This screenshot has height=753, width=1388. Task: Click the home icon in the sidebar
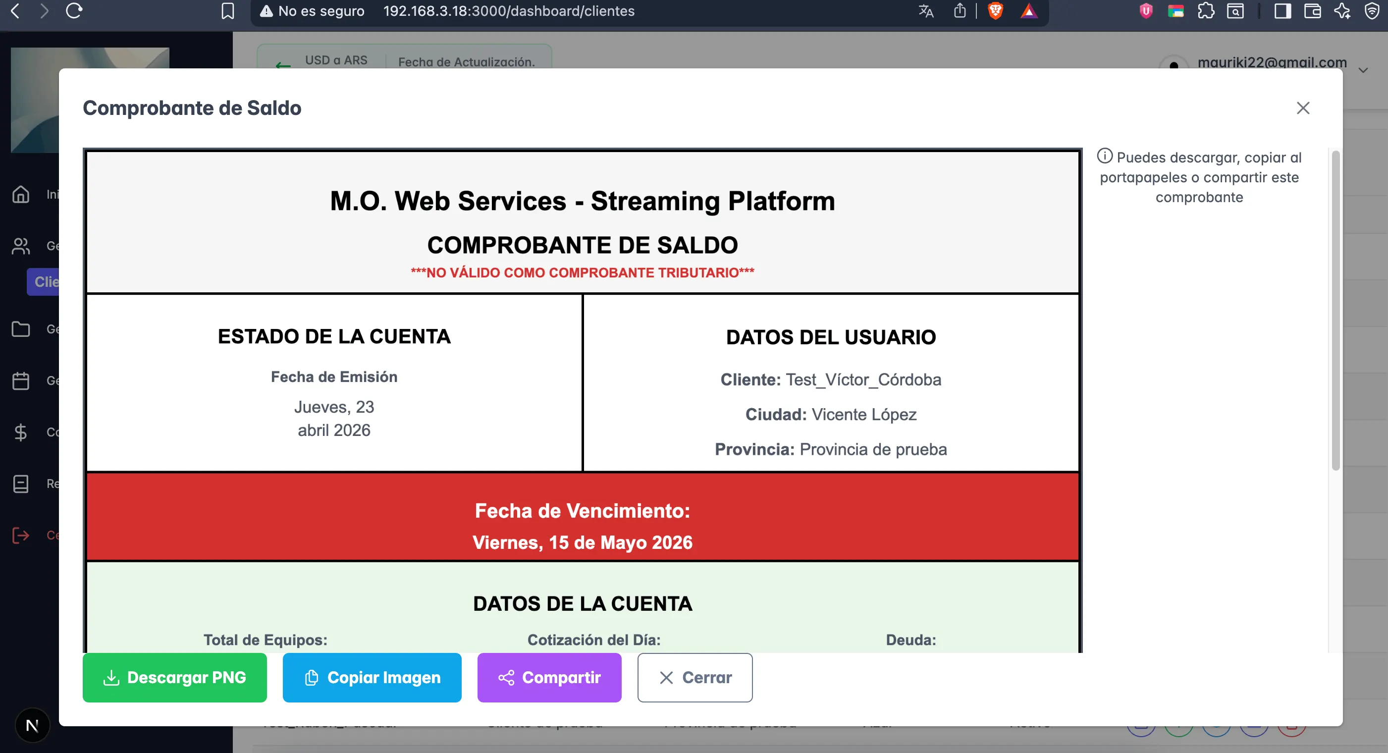click(x=21, y=194)
